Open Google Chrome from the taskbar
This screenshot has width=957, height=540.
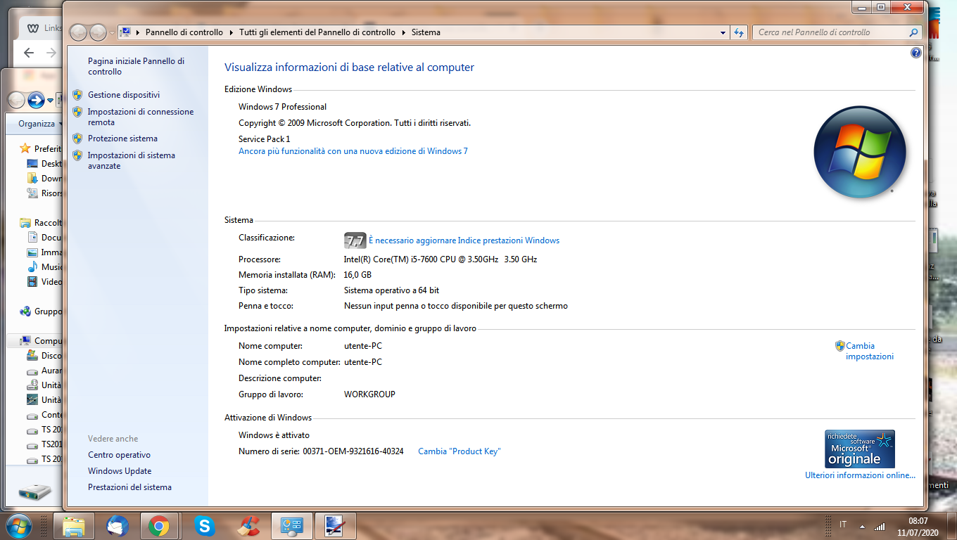point(159,526)
